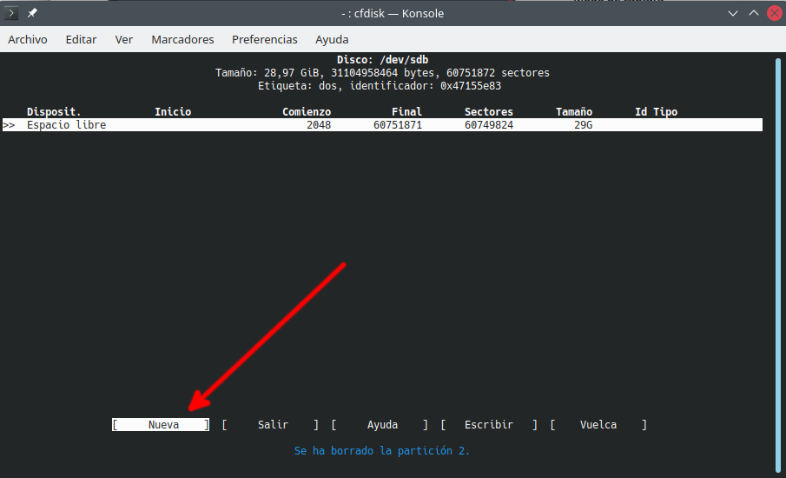Choose Salir in the cfdisk bottom menu
Image resolution: width=786 pixels, height=478 pixels.
[273, 425]
